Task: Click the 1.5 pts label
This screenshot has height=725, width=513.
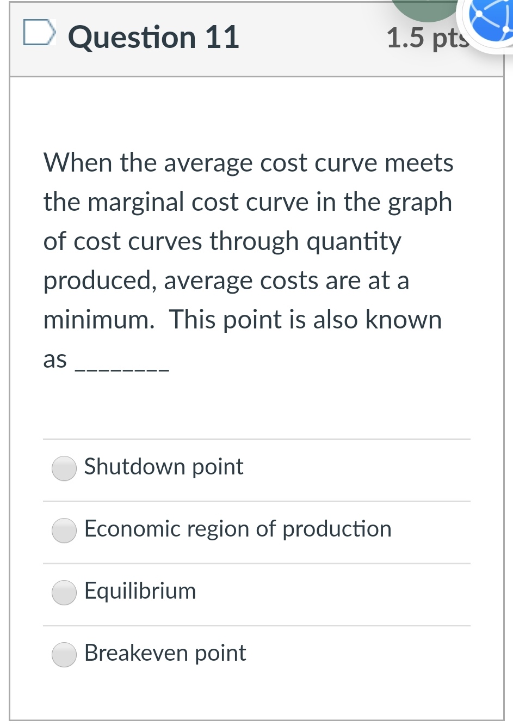Action: tap(427, 37)
